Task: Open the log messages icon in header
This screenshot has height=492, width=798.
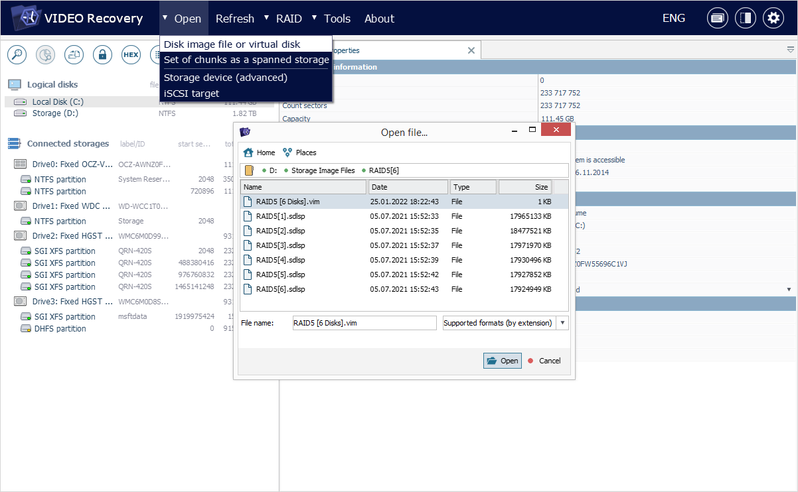Action: (x=717, y=18)
